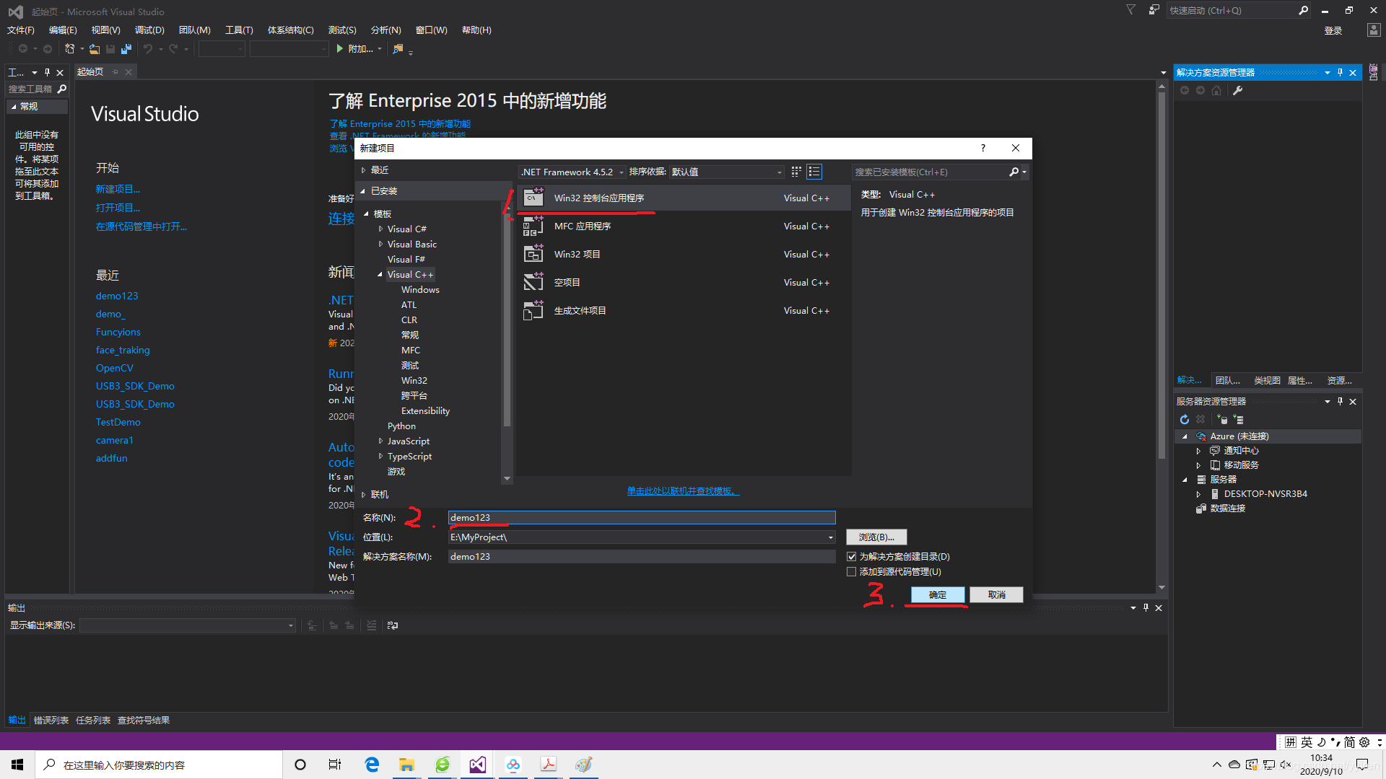Viewport: 1386px width, 779px height.
Task: Expand the Online section in dialog
Action: point(364,494)
